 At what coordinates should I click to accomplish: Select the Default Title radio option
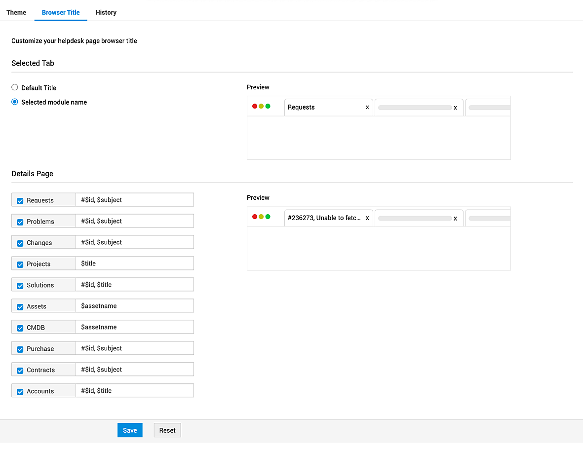[x=15, y=88]
